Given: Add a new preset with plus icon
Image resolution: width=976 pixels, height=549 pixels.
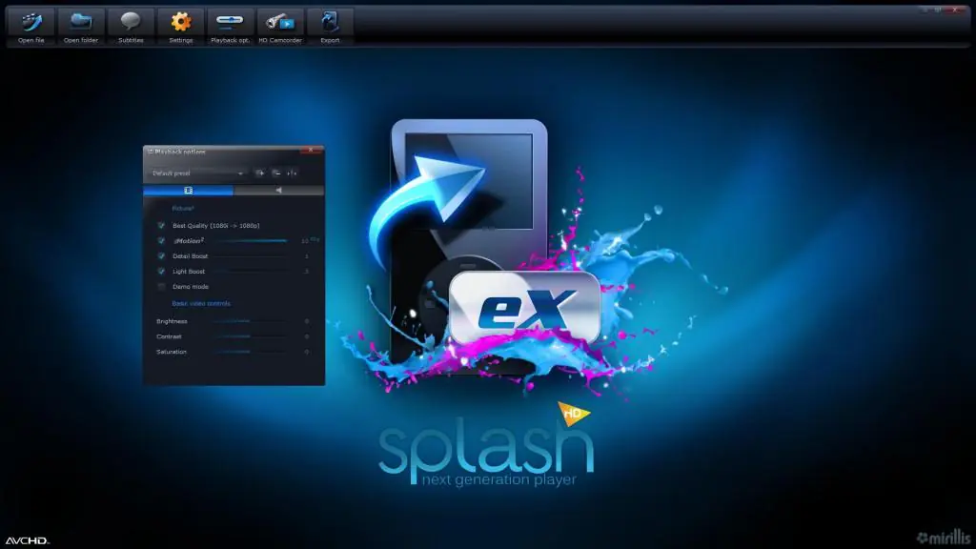Looking at the screenshot, I should (x=260, y=173).
